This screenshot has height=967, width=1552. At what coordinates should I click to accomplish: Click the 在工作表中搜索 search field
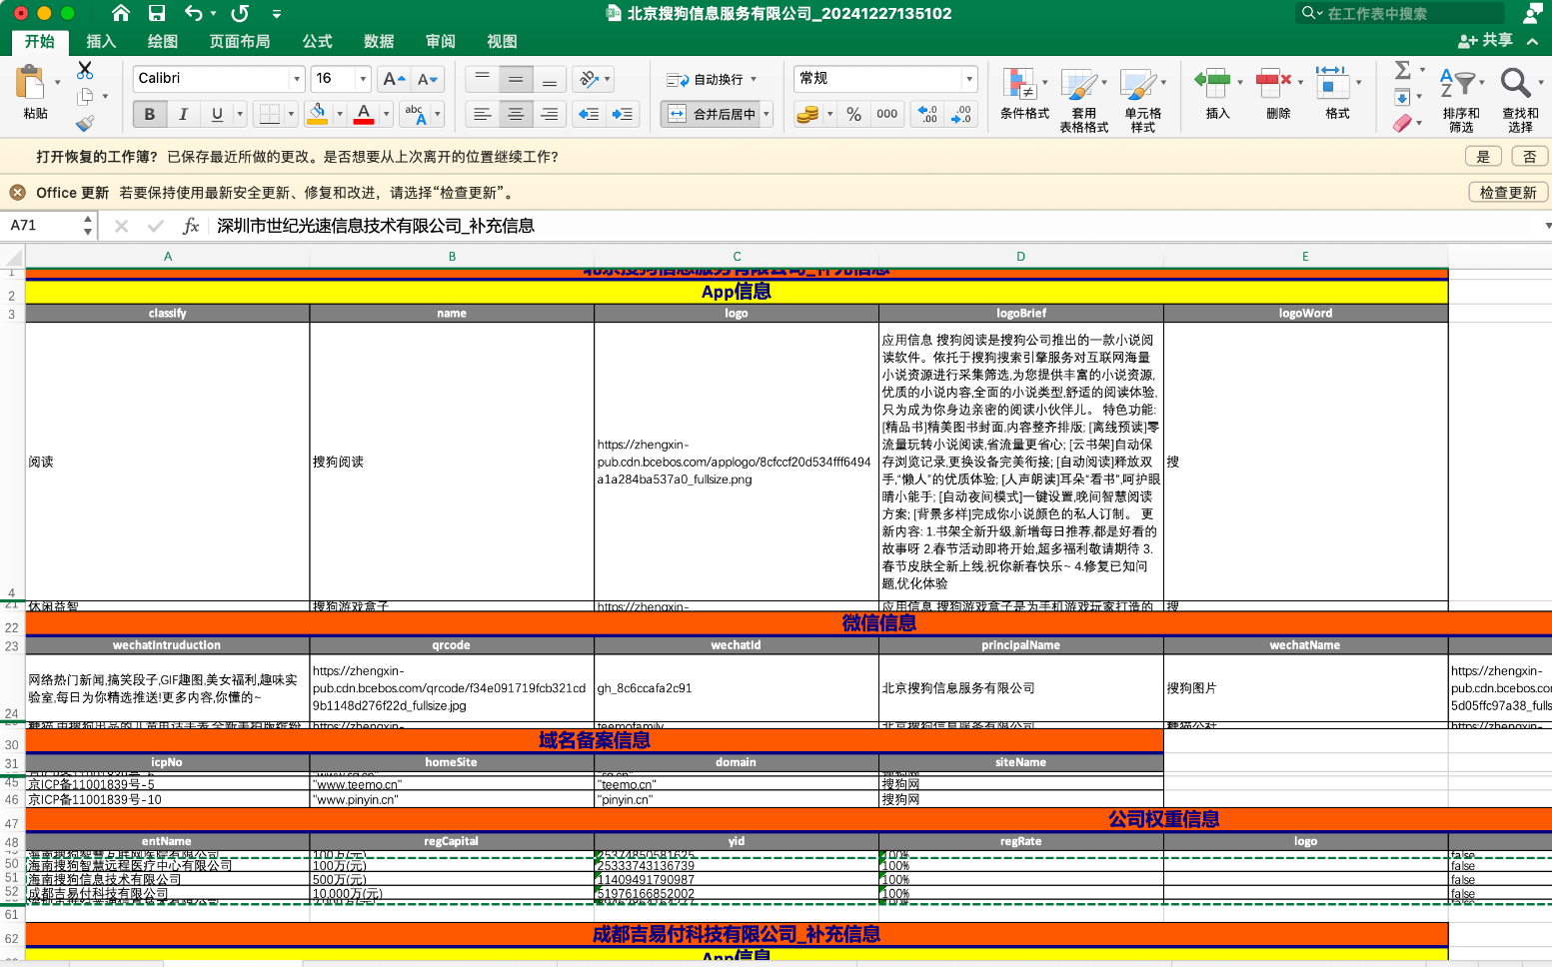(x=1399, y=13)
